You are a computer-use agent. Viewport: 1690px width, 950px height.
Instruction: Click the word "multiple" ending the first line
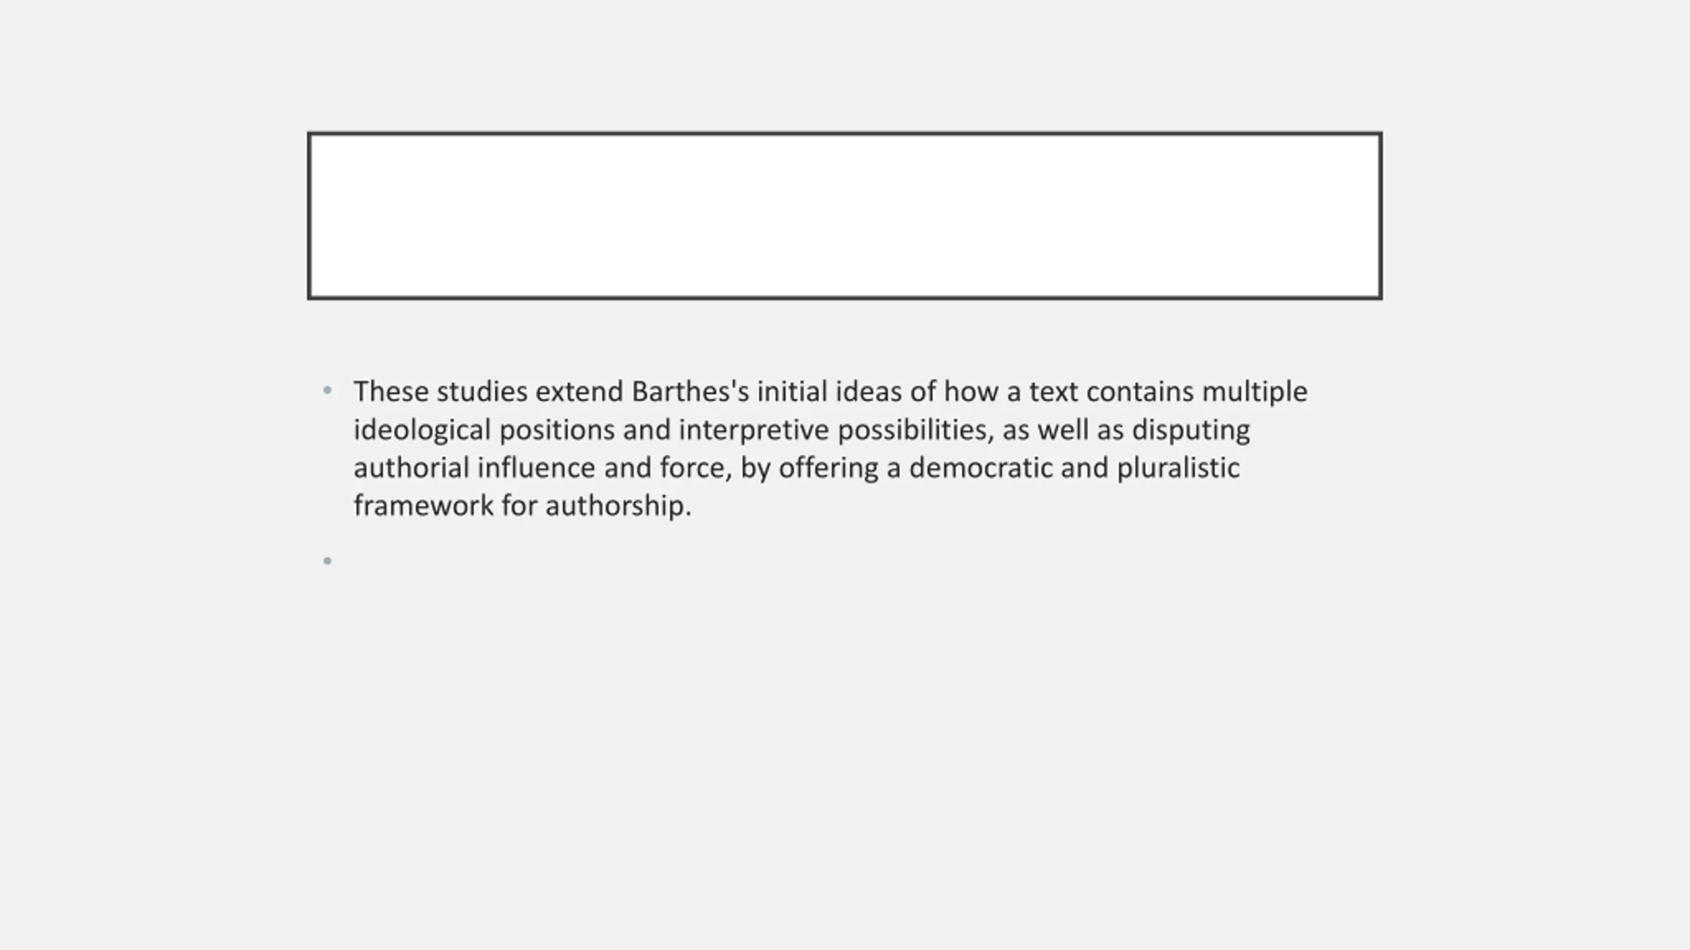tap(1254, 393)
